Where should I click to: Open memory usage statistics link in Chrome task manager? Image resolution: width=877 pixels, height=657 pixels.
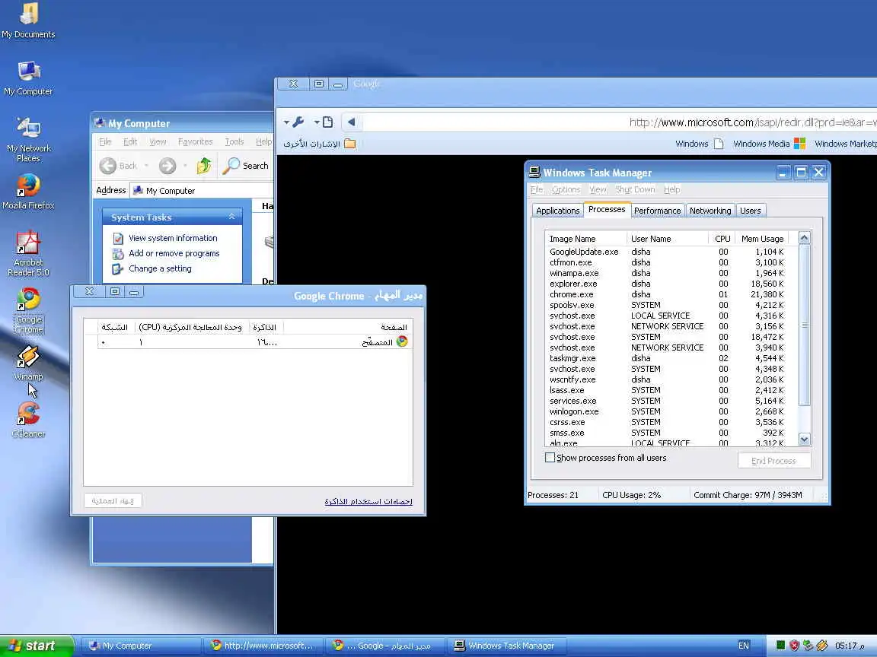point(368,501)
